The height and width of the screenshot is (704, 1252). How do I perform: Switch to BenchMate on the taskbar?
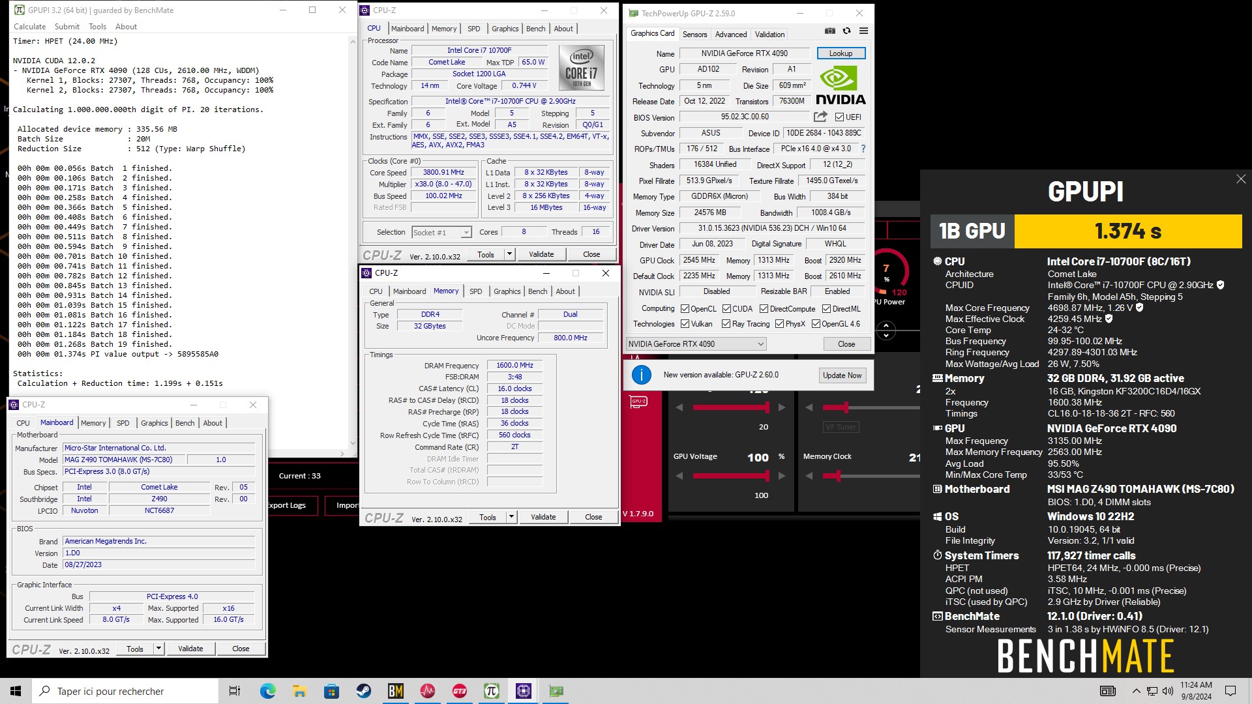pos(395,691)
